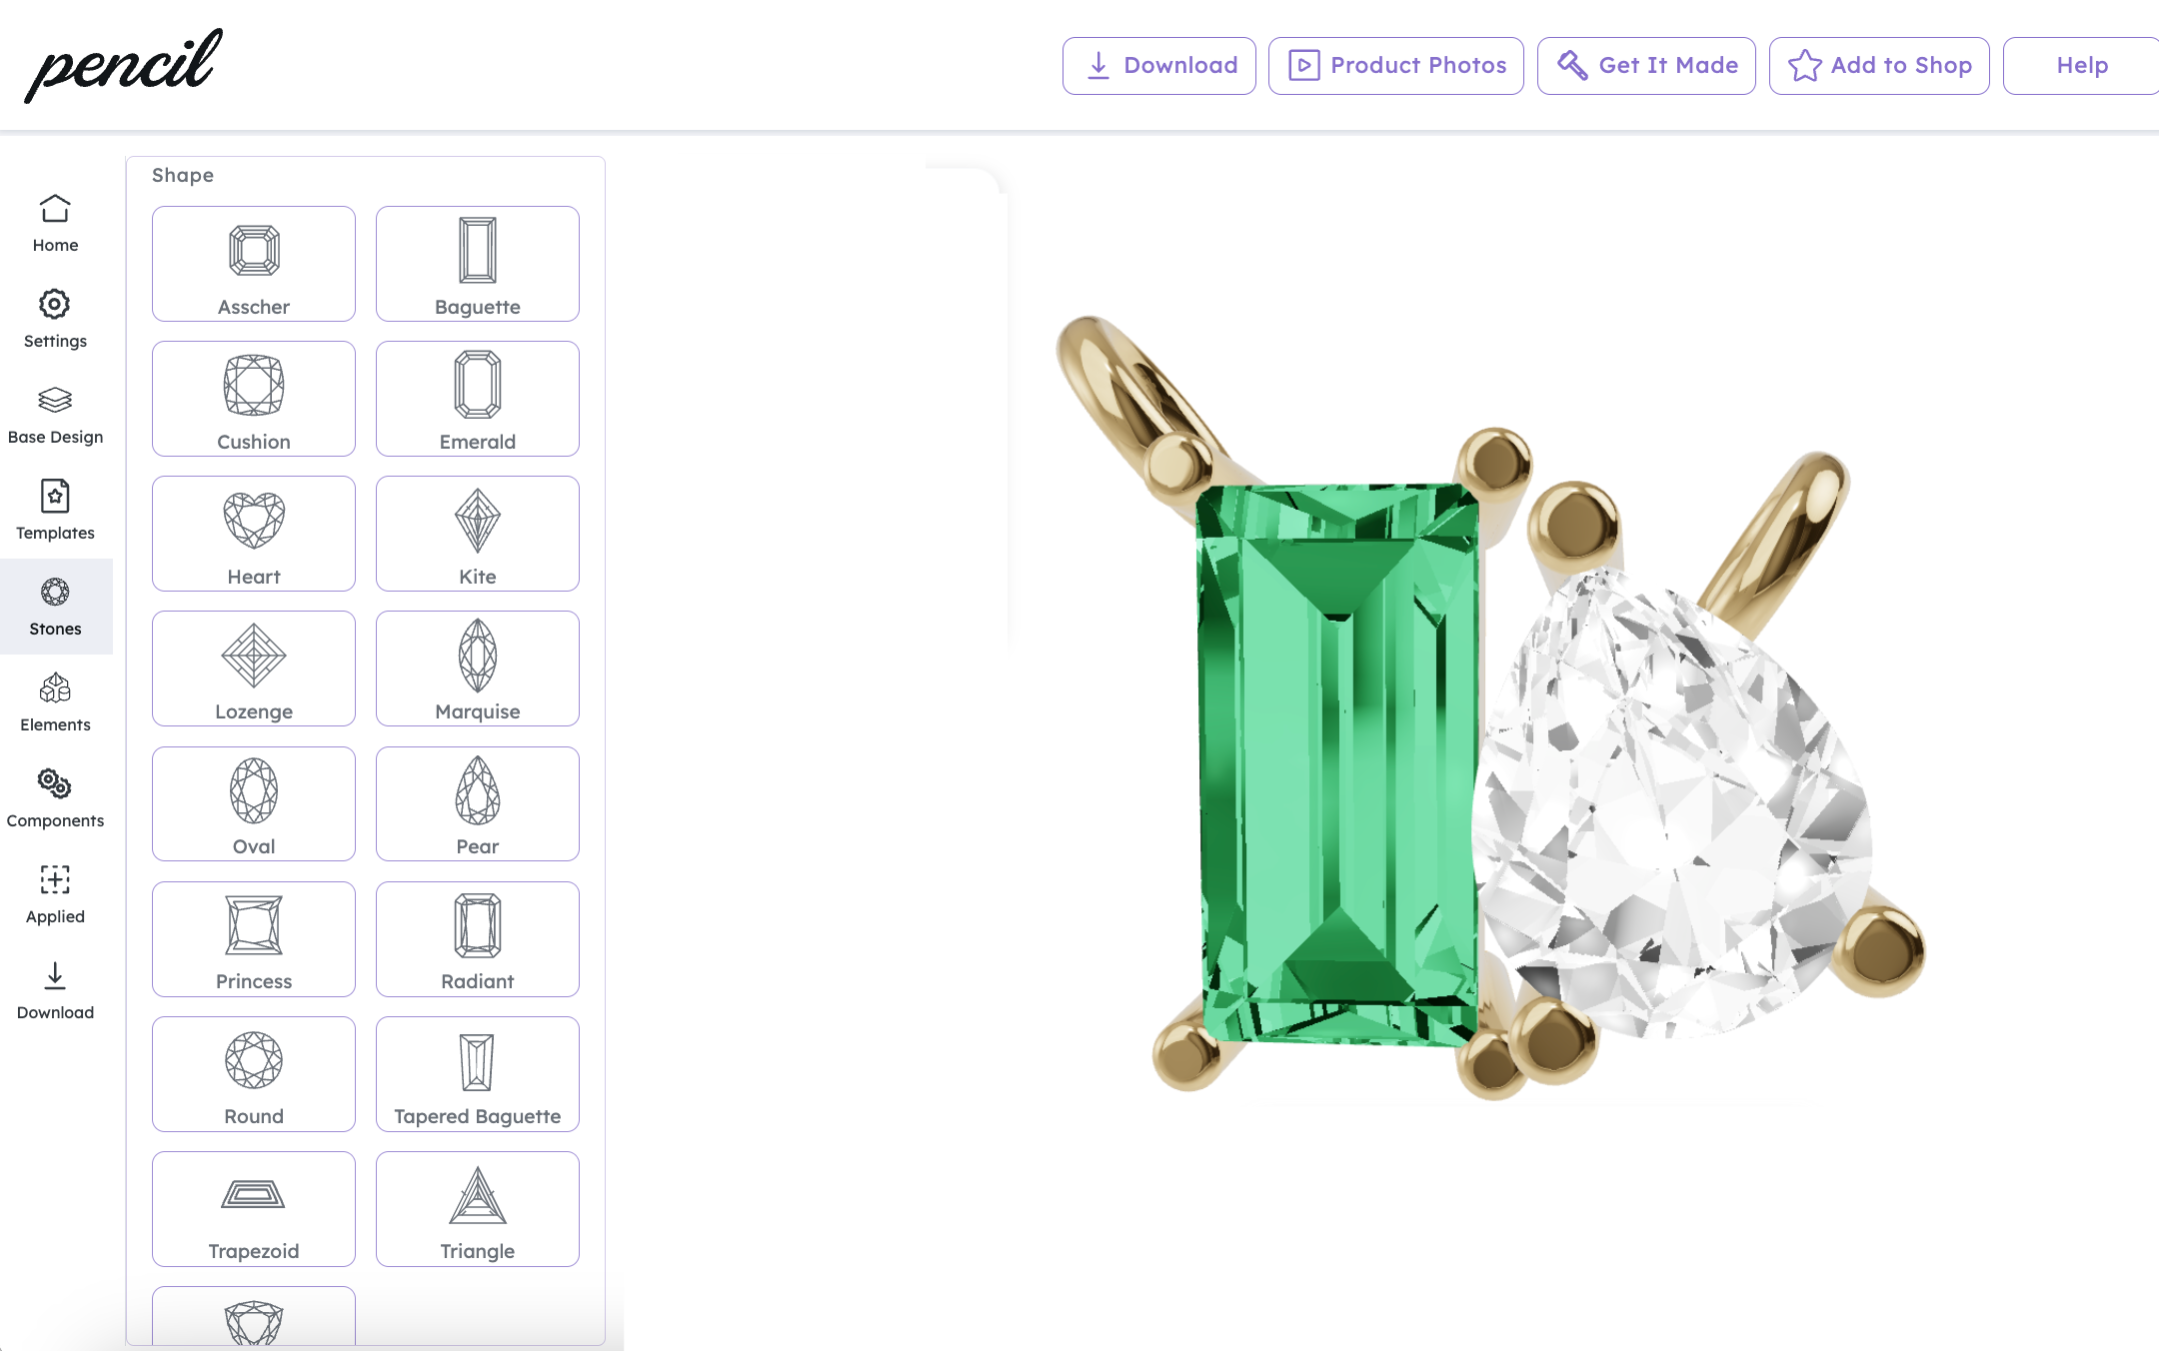Open the Settings sidebar section
Viewport: 2159px width, 1351px height.
pyautogui.click(x=55, y=319)
